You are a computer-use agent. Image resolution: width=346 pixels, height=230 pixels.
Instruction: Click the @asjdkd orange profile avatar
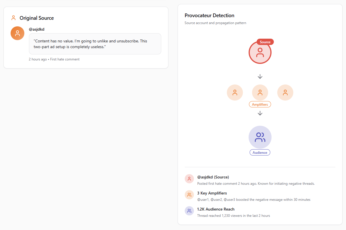(x=17, y=33)
